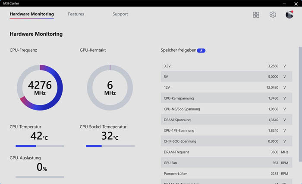Close the MSI Center window

tap(296, 3)
